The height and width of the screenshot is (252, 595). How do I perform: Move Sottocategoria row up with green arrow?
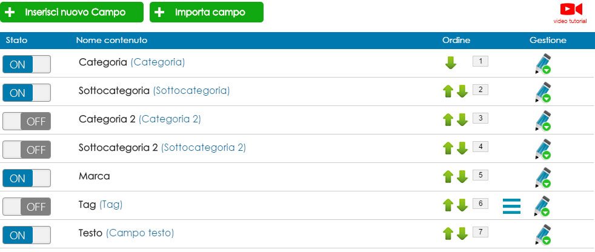(448, 91)
